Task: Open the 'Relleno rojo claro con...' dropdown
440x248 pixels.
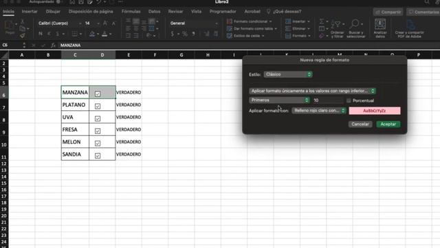Action: click(319, 110)
